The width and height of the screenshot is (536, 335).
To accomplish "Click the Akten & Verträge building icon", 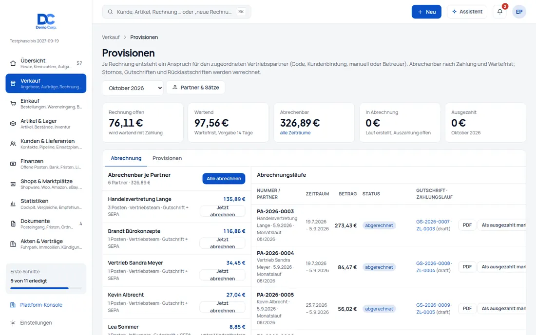I will (13, 244).
